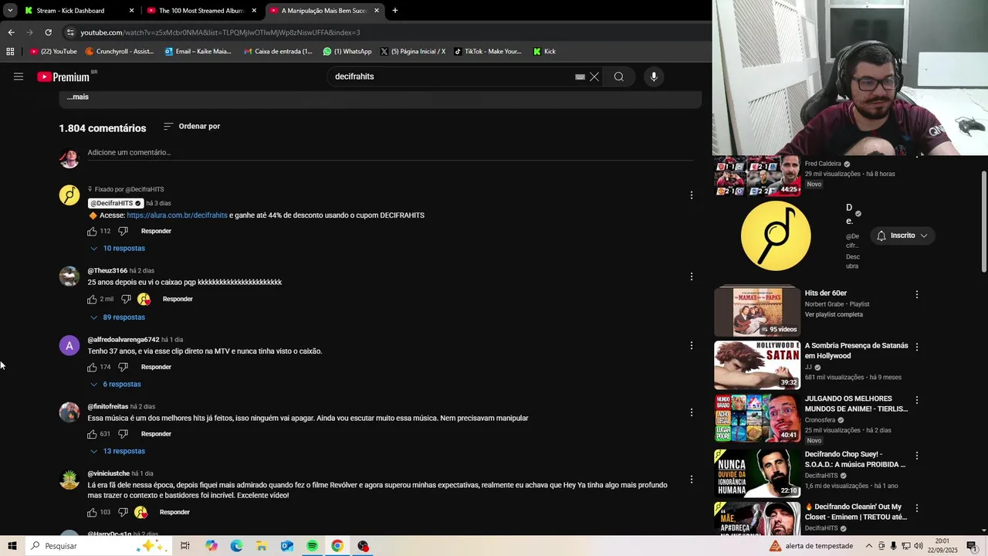Open Windows Task View button

(x=185, y=546)
